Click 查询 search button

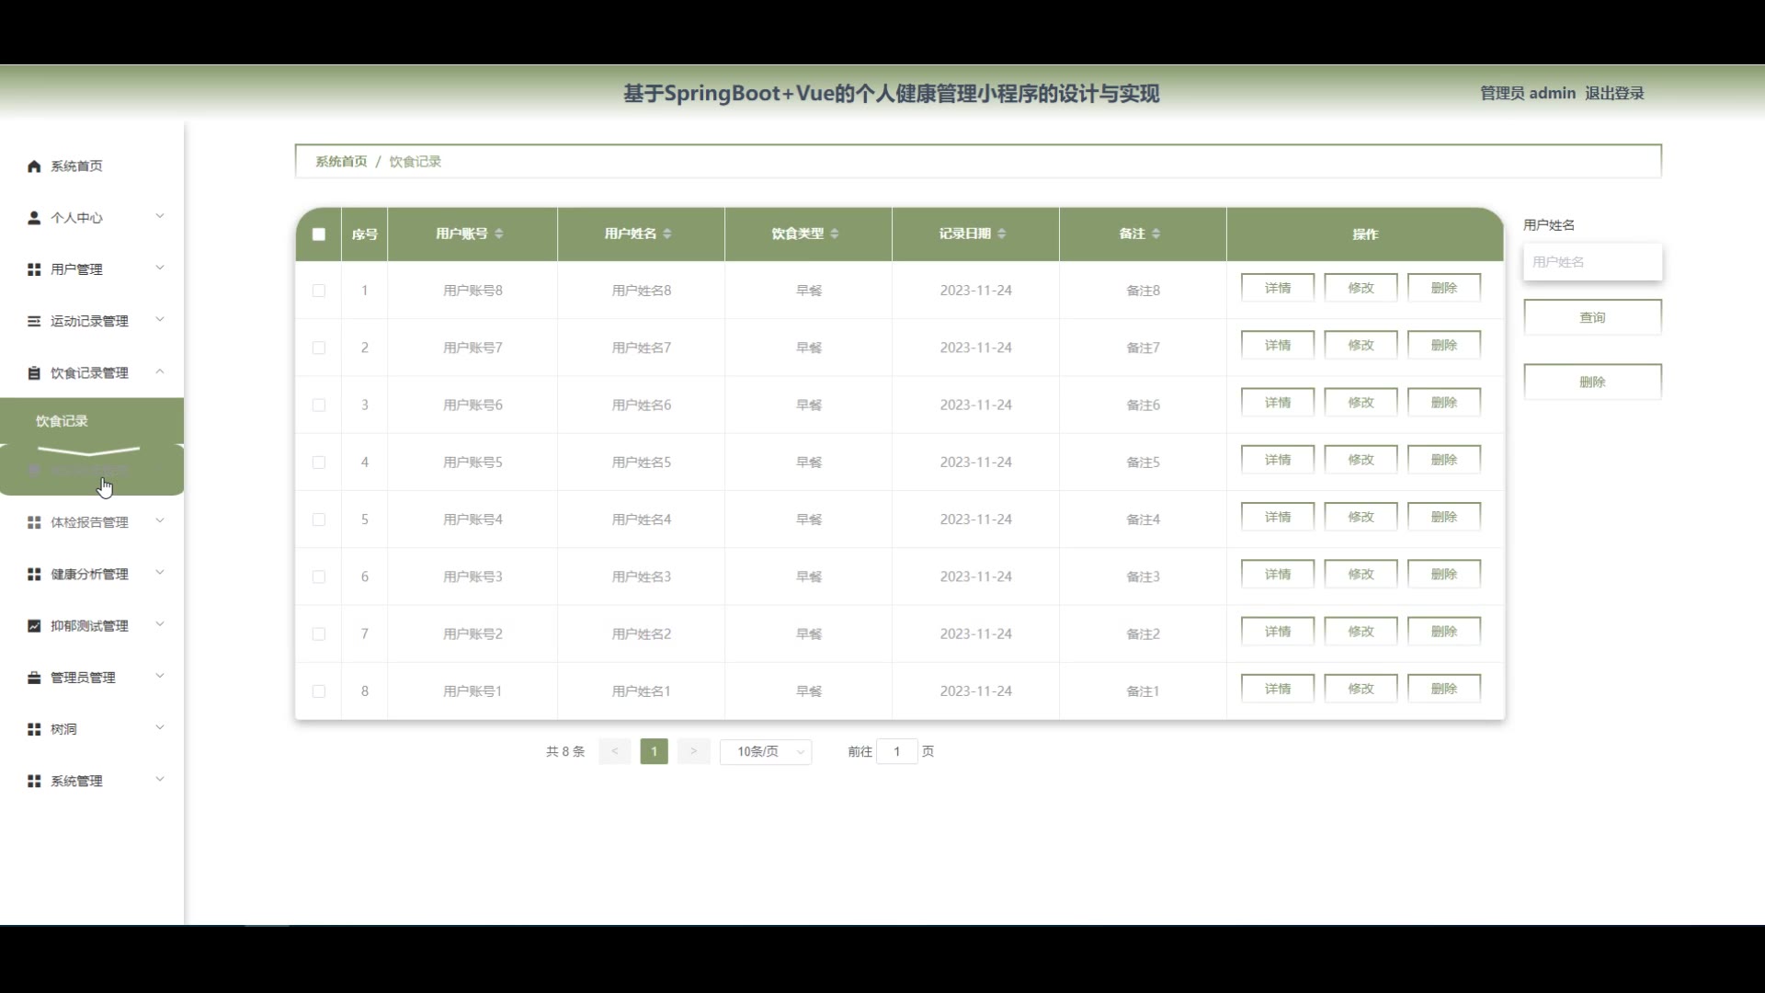pos(1592,317)
